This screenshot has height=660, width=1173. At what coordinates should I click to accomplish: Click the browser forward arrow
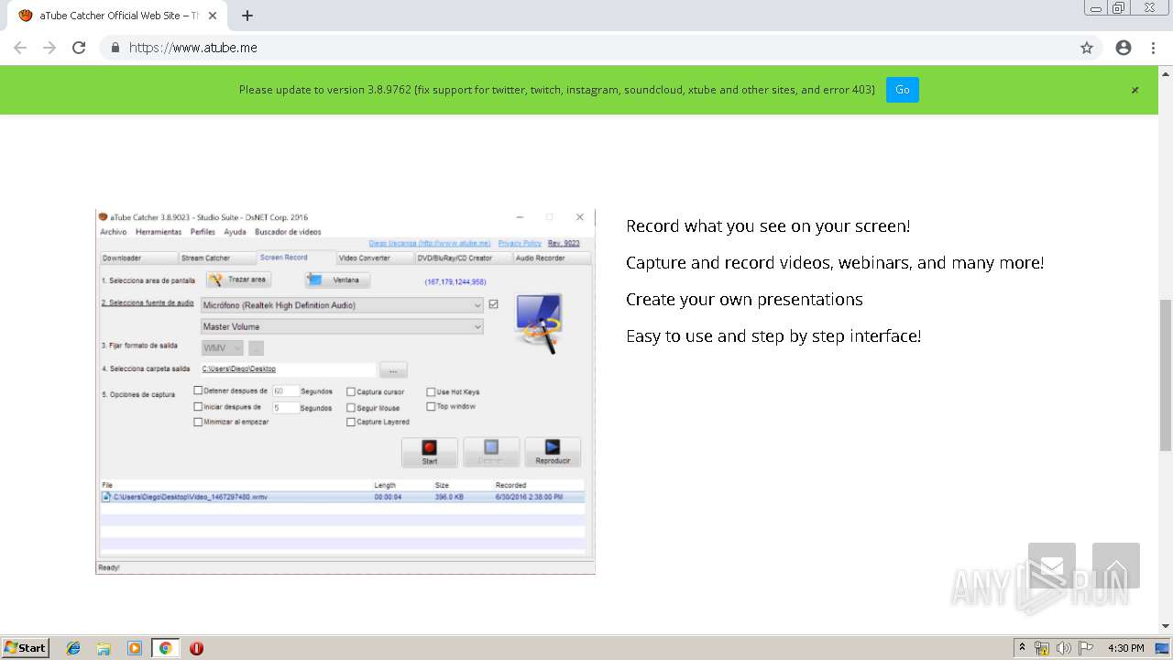click(x=49, y=48)
